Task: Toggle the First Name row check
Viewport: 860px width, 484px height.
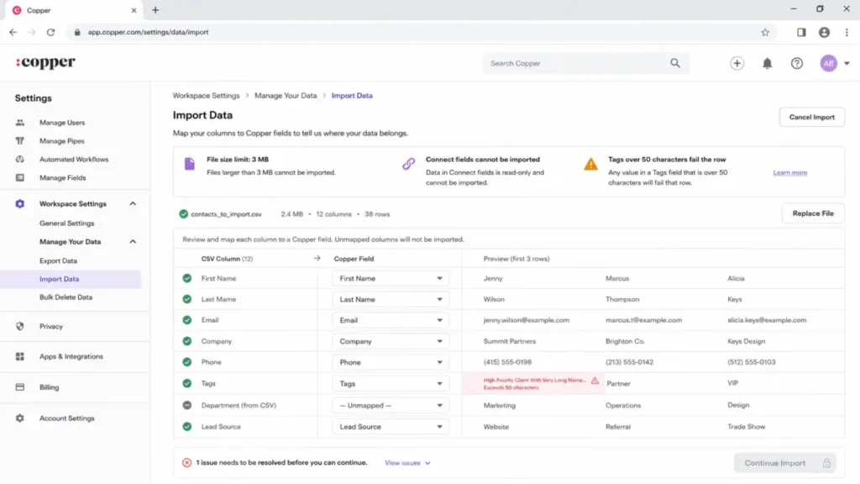Action: coord(187,278)
